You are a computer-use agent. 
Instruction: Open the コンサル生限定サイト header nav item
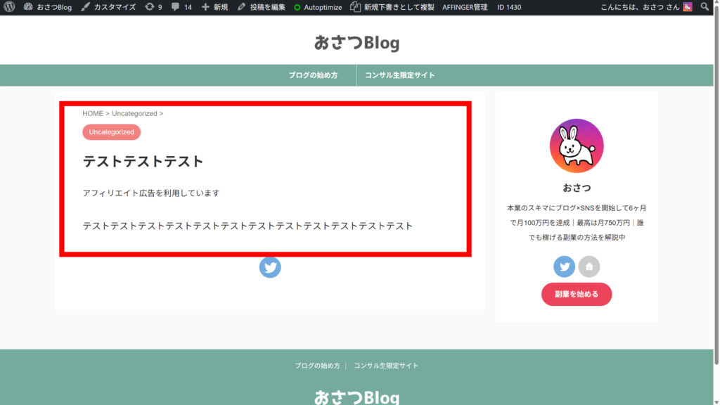pyautogui.click(x=399, y=75)
